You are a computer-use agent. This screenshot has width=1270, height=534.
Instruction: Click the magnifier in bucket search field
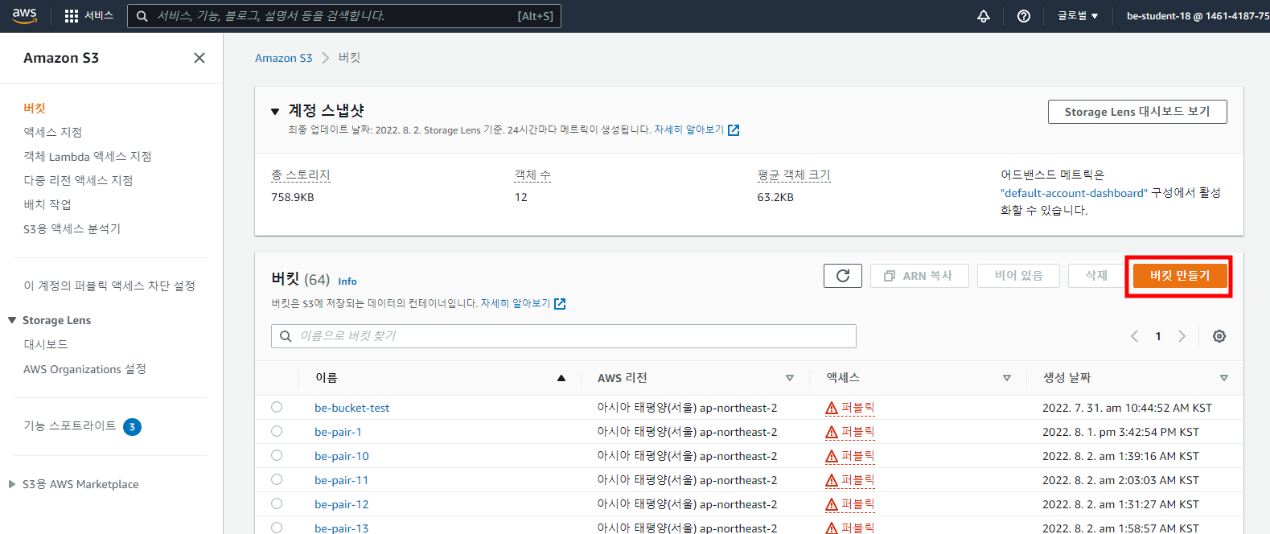click(x=286, y=336)
